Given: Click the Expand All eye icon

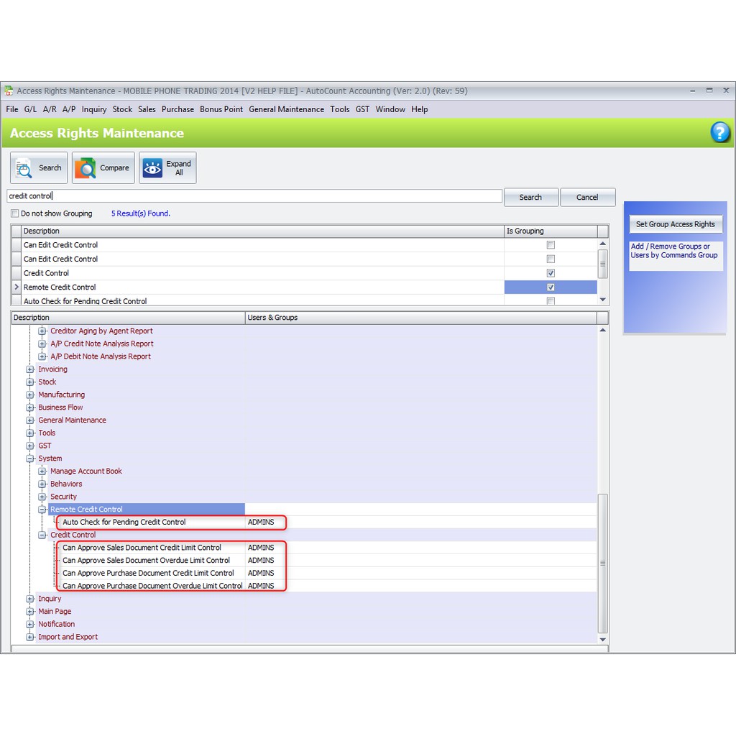Looking at the screenshot, I should [152, 168].
